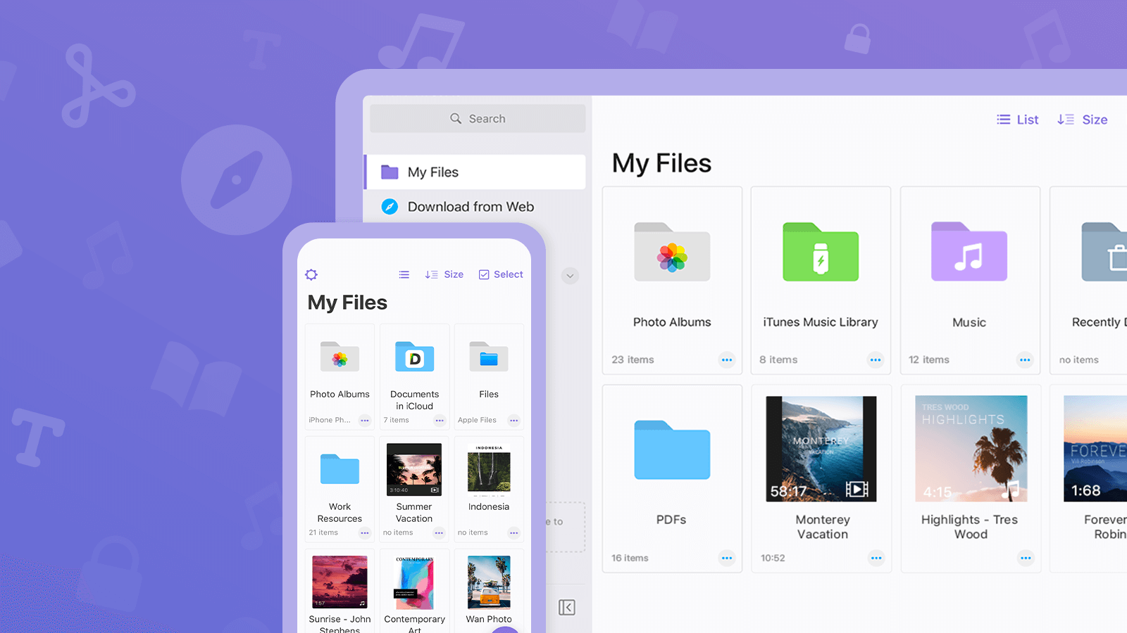Open Sunrise - John Stephens audio on phone

pyautogui.click(x=340, y=582)
